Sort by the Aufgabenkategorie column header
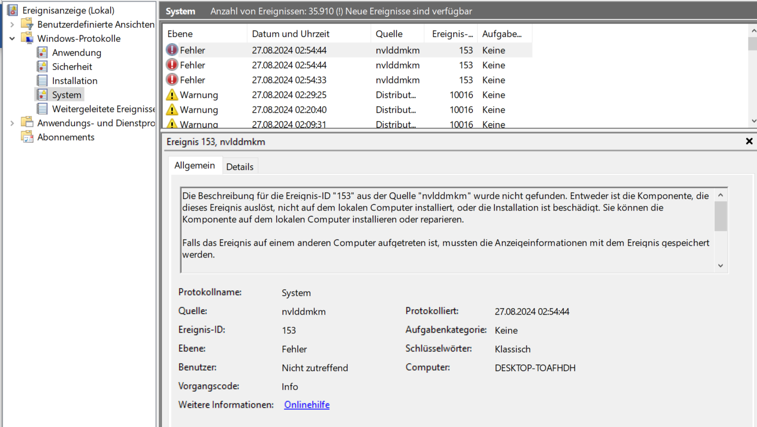Image resolution: width=757 pixels, height=427 pixels. (x=504, y=34)
